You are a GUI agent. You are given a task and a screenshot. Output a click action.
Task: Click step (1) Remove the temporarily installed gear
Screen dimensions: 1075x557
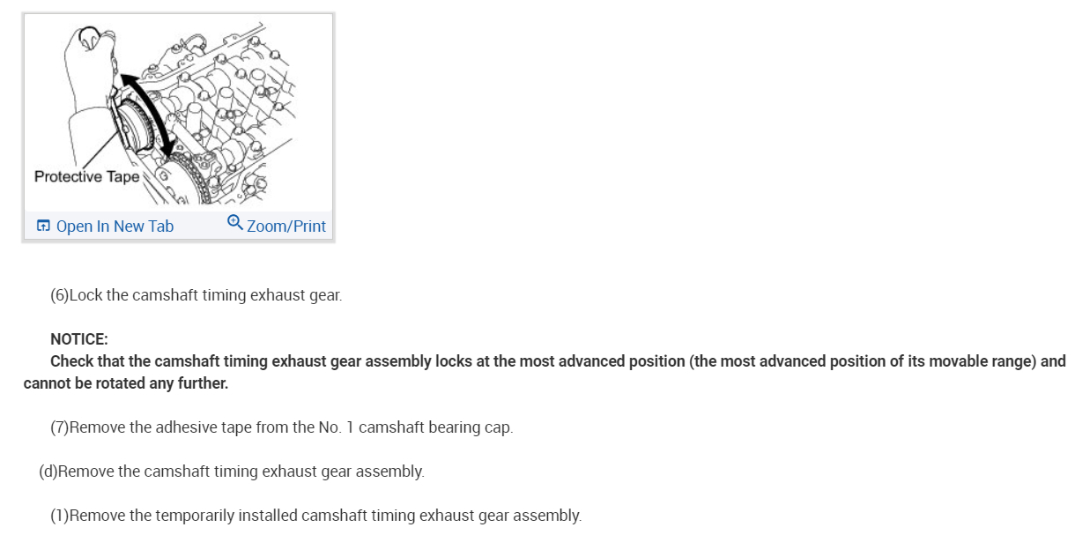[315, 516]
